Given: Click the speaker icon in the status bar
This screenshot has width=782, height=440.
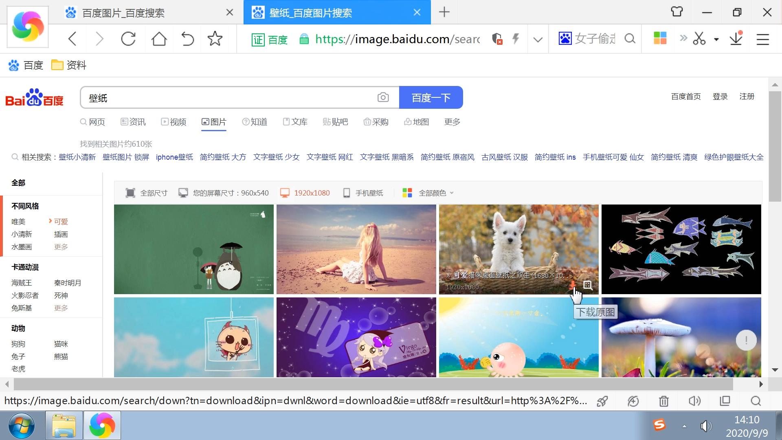Looking at the screenshot, I should coord(694,401).
